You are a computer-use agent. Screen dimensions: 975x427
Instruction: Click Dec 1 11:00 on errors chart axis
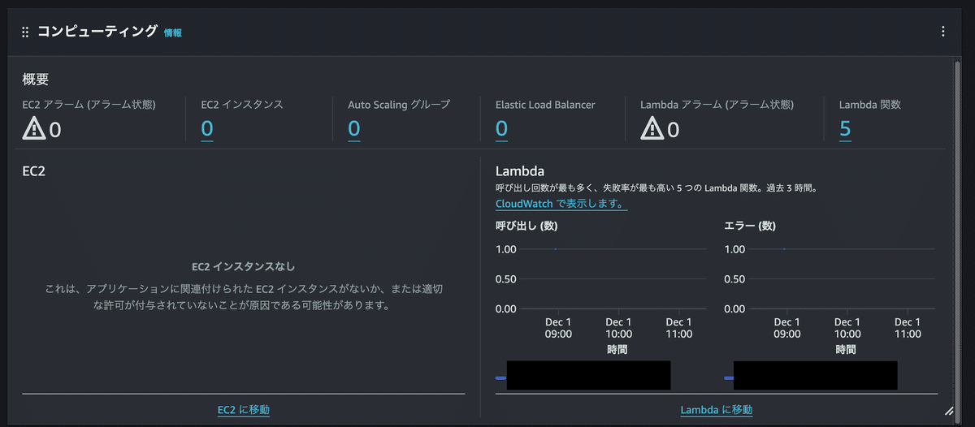pyautogui.click(x=907, y=328)
